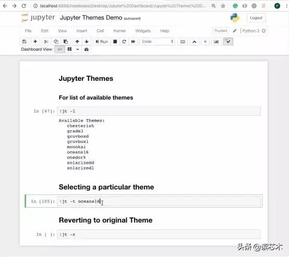The height and width of the screenshot is (257, 289).
Task: Open the File menu
Action: click(28, 31)
